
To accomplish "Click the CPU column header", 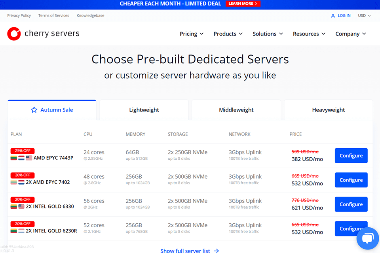I will click(x=88, y=134).
